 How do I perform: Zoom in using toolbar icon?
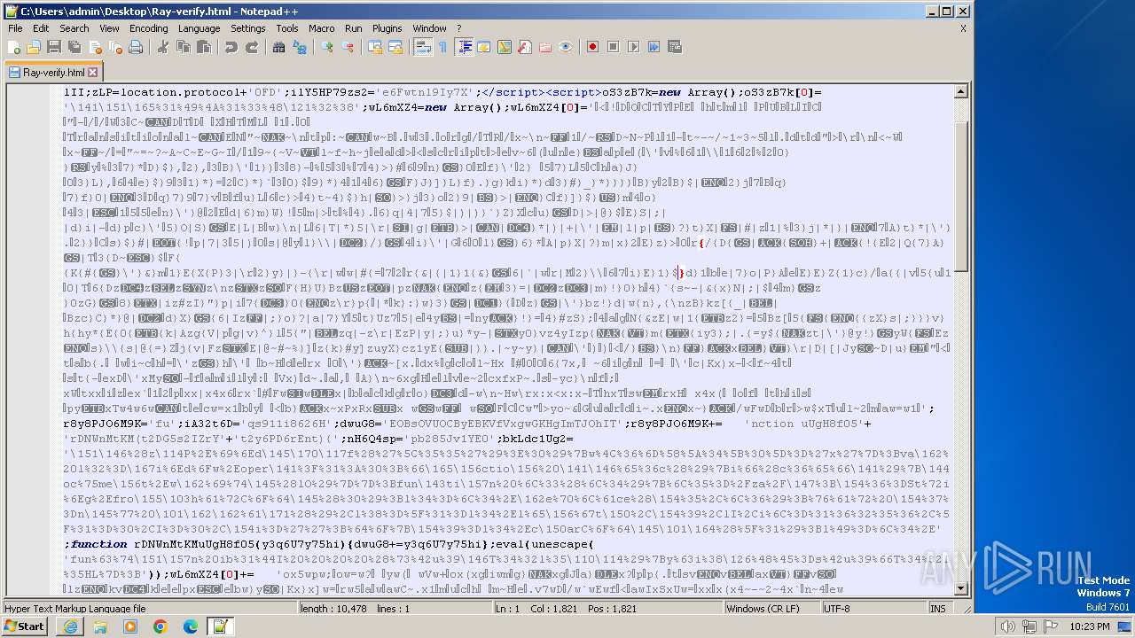(327, 47)
